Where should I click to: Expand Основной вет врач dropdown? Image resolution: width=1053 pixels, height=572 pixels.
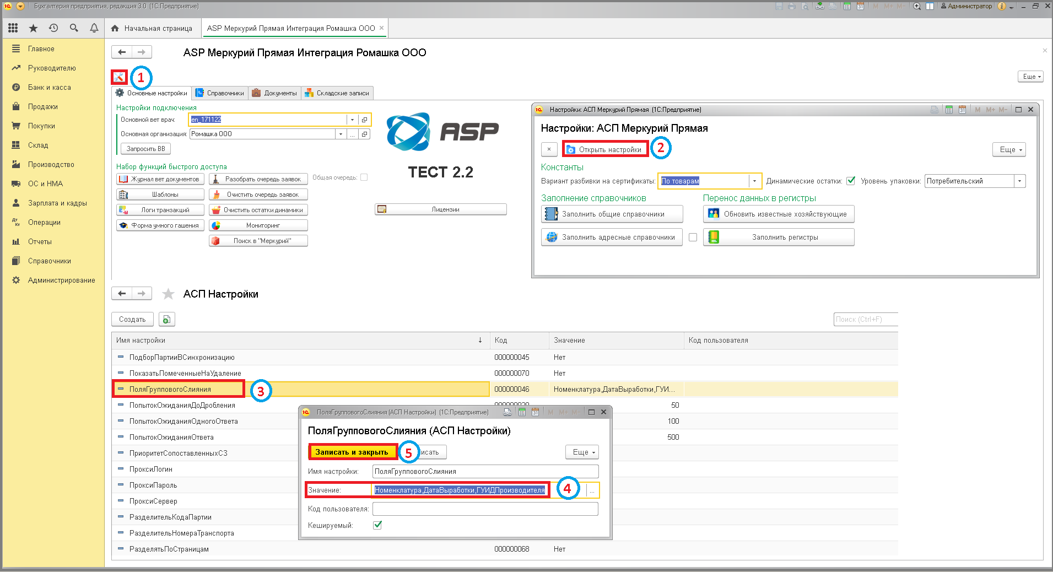352,120
